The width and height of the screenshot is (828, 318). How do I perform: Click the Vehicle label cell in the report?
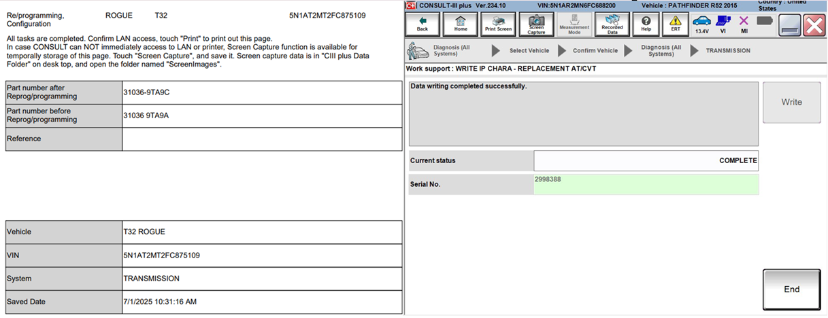[x=64, y=232]
